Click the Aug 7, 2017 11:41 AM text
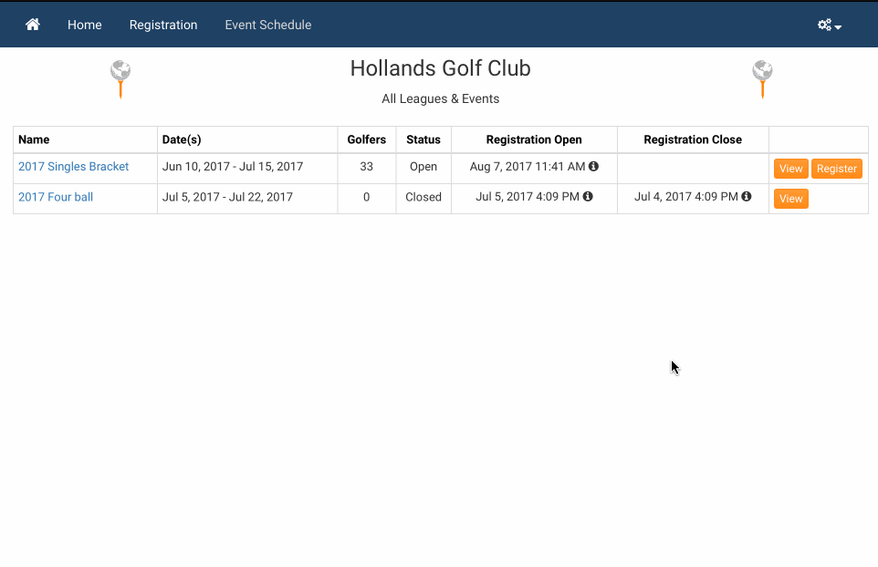878x567 pixels. coord(528,167)
